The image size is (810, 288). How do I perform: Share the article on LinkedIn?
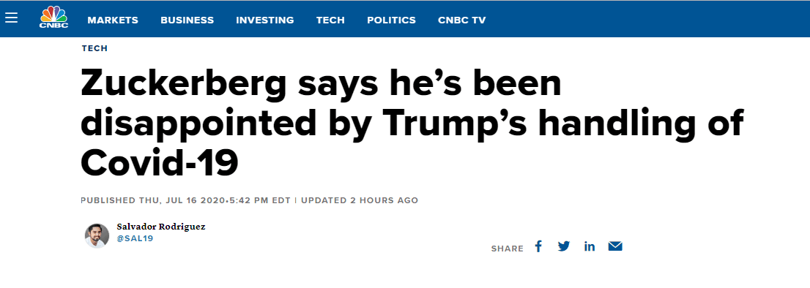tap(590, 246)
